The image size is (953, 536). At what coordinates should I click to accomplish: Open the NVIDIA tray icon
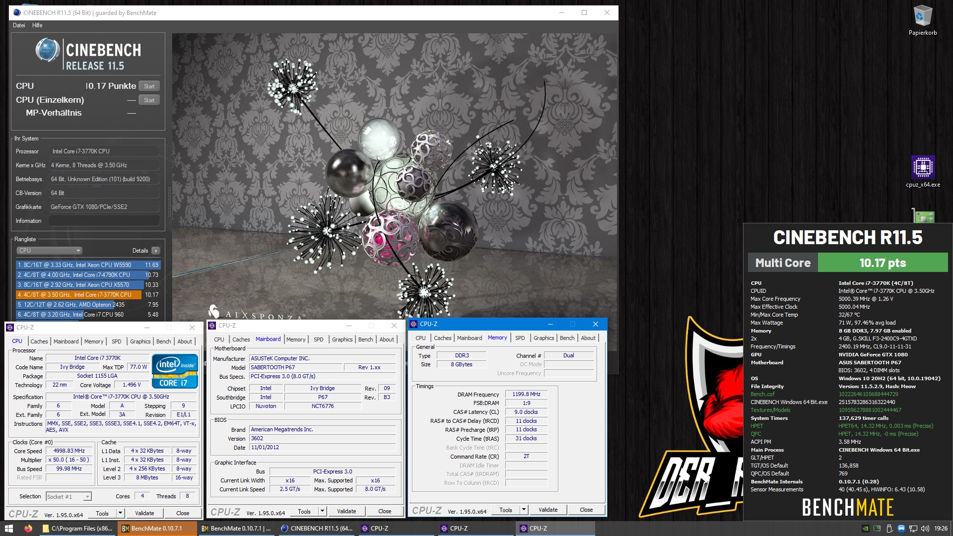tap(865, 529)
